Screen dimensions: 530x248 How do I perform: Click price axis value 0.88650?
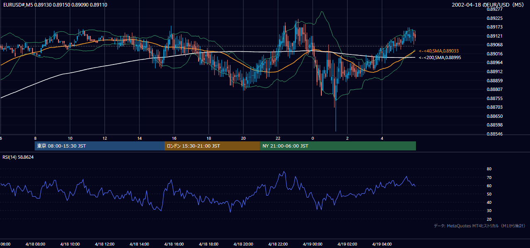pyautogui.click(x=494, y=116)
